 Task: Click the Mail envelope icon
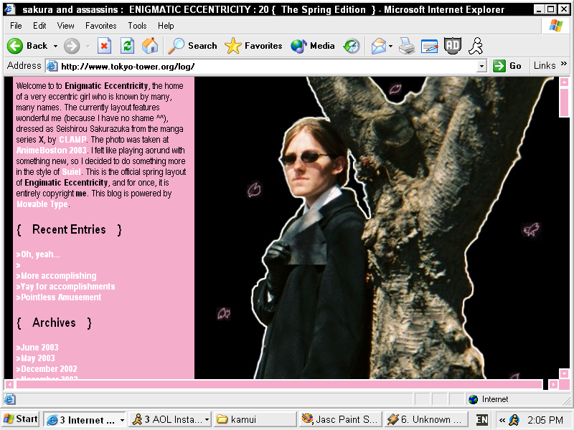379,46
